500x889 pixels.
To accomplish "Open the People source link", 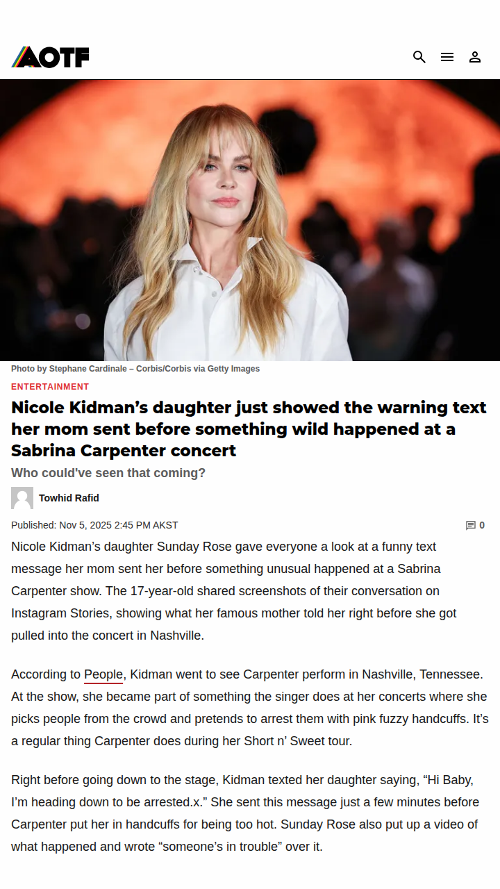I will [103, 674].
